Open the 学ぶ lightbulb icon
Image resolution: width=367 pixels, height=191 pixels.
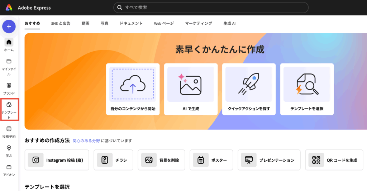pyautogui.click(x=9, y=148)
